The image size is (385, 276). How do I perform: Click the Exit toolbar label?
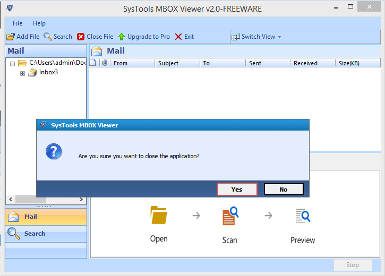[189, 37]
